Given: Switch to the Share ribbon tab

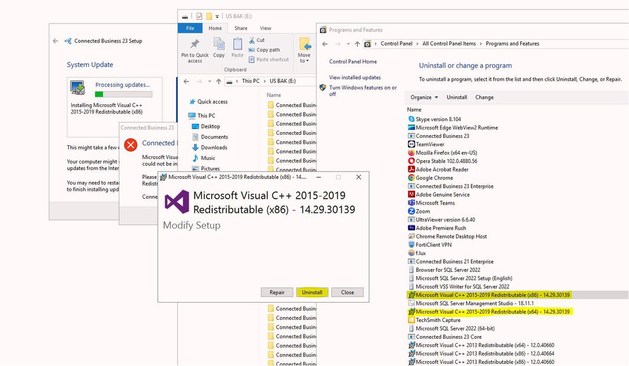Looking at the screenshot, I should 241,28.
